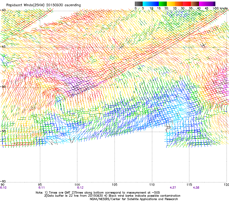
Task: Select the gray 0-5 knots legend swatch
Action: 139,4
